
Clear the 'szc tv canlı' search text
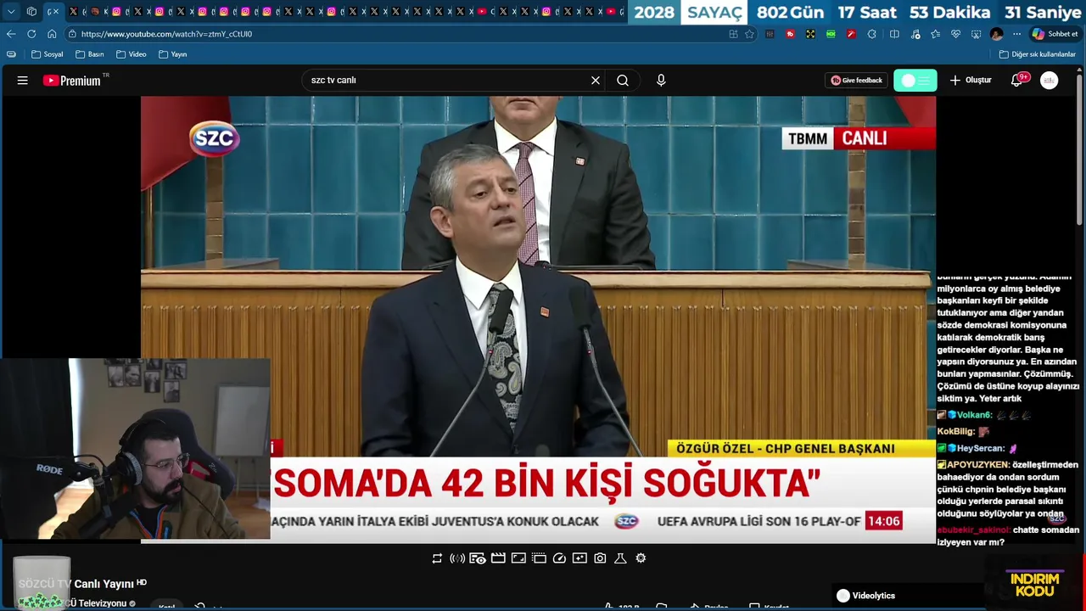coord(596,81)
